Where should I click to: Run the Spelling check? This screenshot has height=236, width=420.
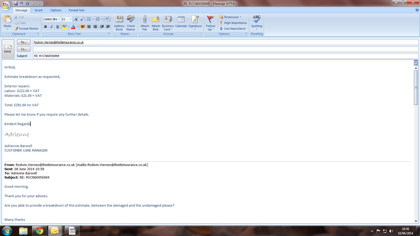tap(256, 20)
